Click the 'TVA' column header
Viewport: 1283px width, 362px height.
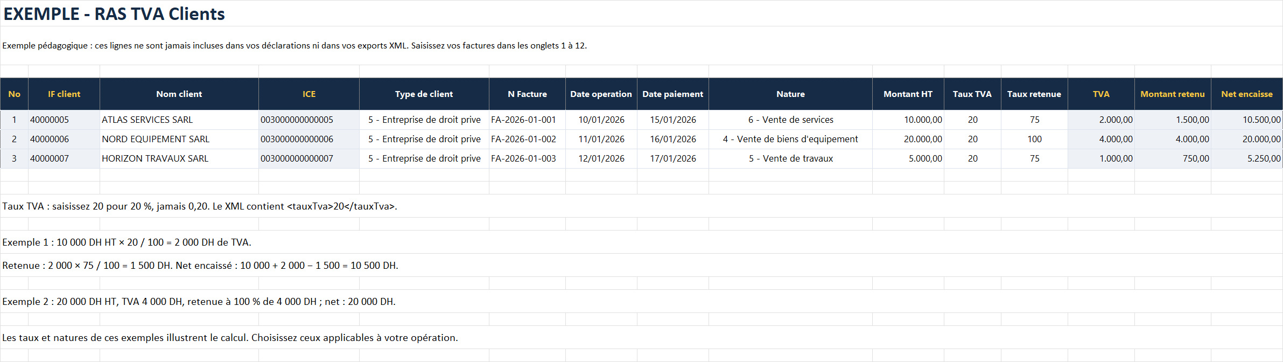pyautogui.click(x=1101, y=94)
